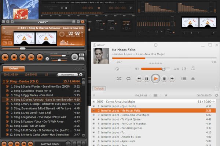This screenshot has height=146, width=220.
Task: Mute audio with speaker icon in light player
Action: [x=137, y=69]
